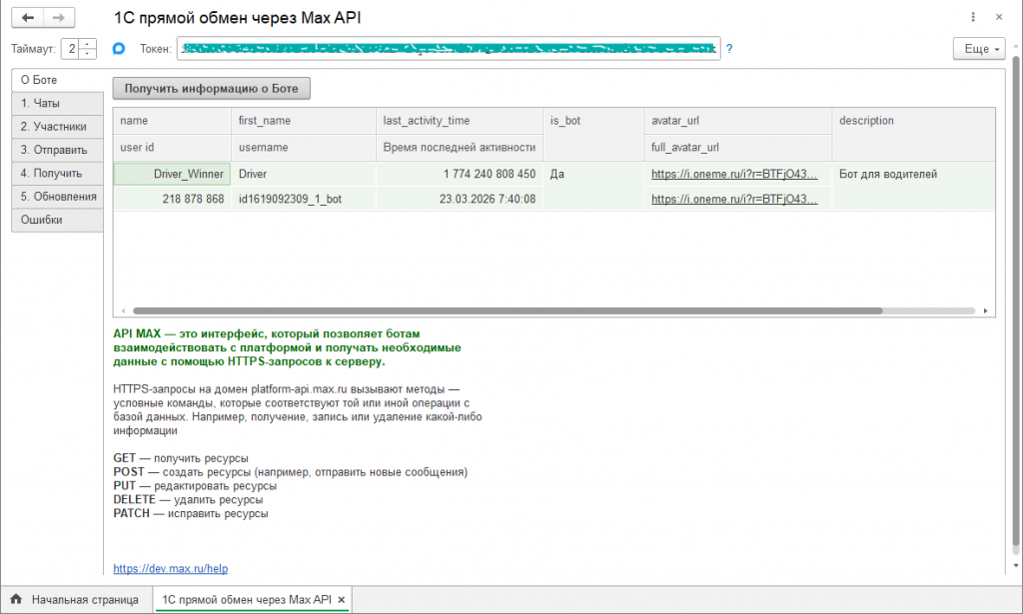Viewport: 1023px width, 614px height.
Task: Click the username column header
Action: (x=304, y=148)
